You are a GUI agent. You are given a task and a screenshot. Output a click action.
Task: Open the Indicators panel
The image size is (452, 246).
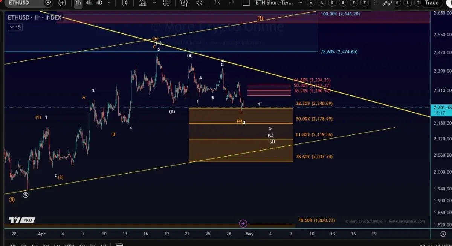143,3
